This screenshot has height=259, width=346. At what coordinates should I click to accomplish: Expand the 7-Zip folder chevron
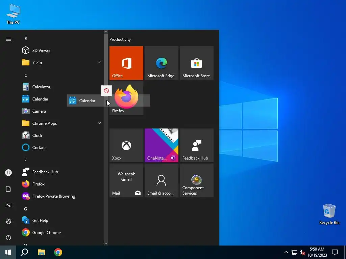[x=99, y=62]
